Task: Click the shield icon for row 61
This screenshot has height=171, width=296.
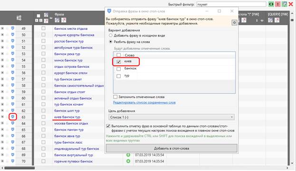Action: point(13,104)
